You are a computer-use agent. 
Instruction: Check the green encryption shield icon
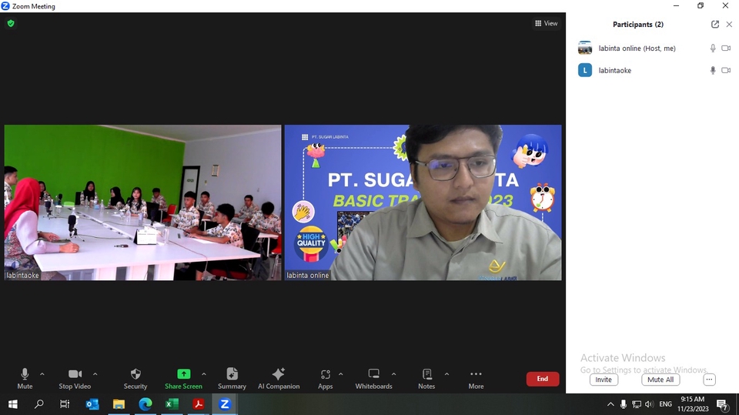pyautogui.click(x=11, y=23)
